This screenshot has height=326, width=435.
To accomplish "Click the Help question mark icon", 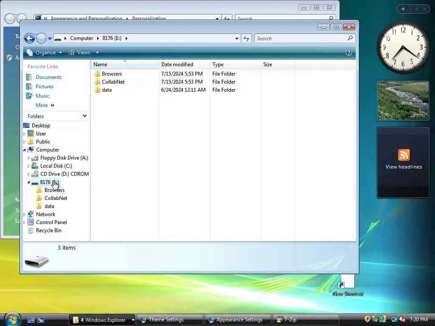I will point(349,53).
